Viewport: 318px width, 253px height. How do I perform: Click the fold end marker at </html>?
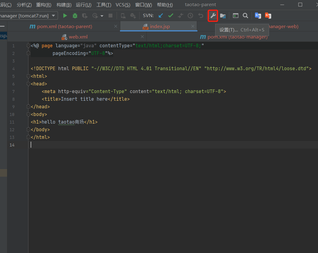[28, 137]
